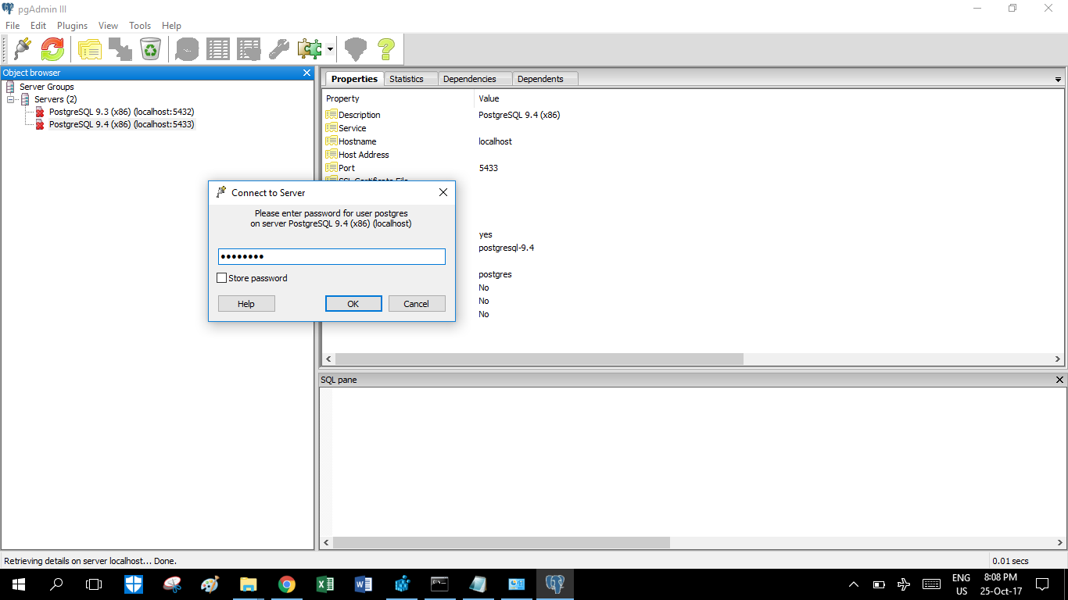
Task: Click the Plugins puzzle piece icon
Action: pyautogui.click(x=310, y=49)
